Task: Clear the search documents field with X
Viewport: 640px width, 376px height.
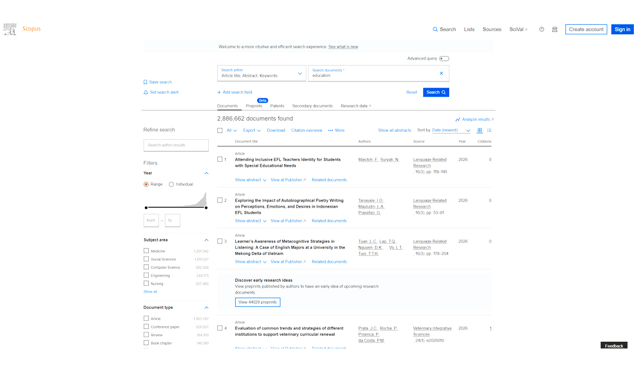Action: 441,74
